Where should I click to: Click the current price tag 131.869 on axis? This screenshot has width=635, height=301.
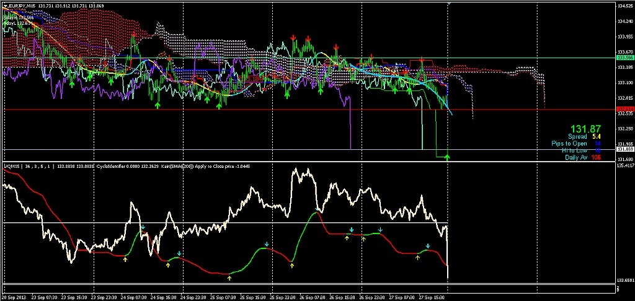[624, 149]
